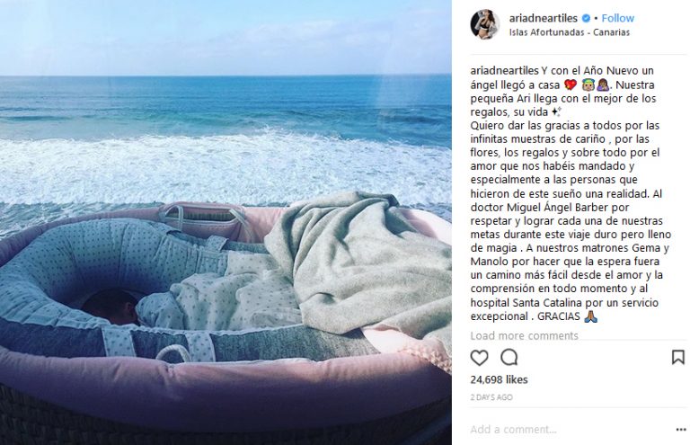Follow ariadneartiles account

(617, 18)
